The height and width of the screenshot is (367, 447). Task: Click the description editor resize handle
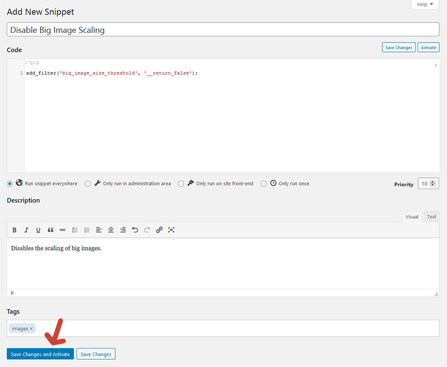(x=436, y=294)
